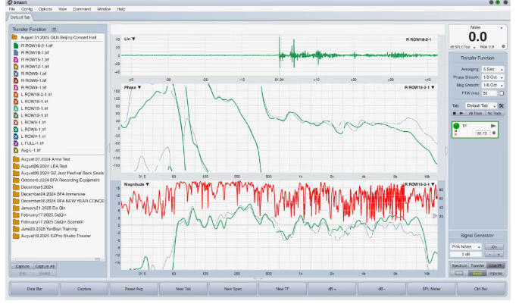Click the Reset Avg button
The width and height of the screenshot is (519, 304).
[135, 289]
